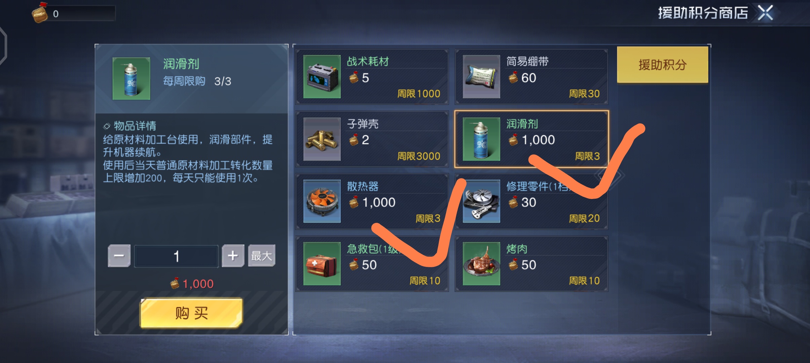Viewport: 810px width, 363px height.
Task: View the 润滑剂 thumbnail in detail panel
Action: pyautogui.click(x=131, y=78)
